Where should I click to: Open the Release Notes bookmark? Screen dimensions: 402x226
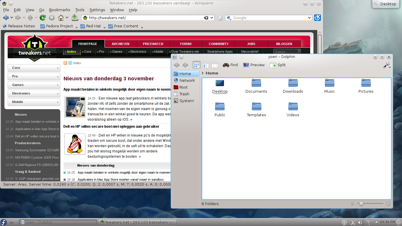pos(19,26)
